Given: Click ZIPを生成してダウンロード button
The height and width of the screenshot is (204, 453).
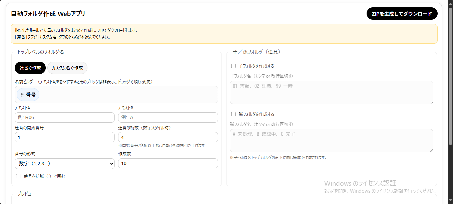Looking at the screenshot, I should [402, 14].
